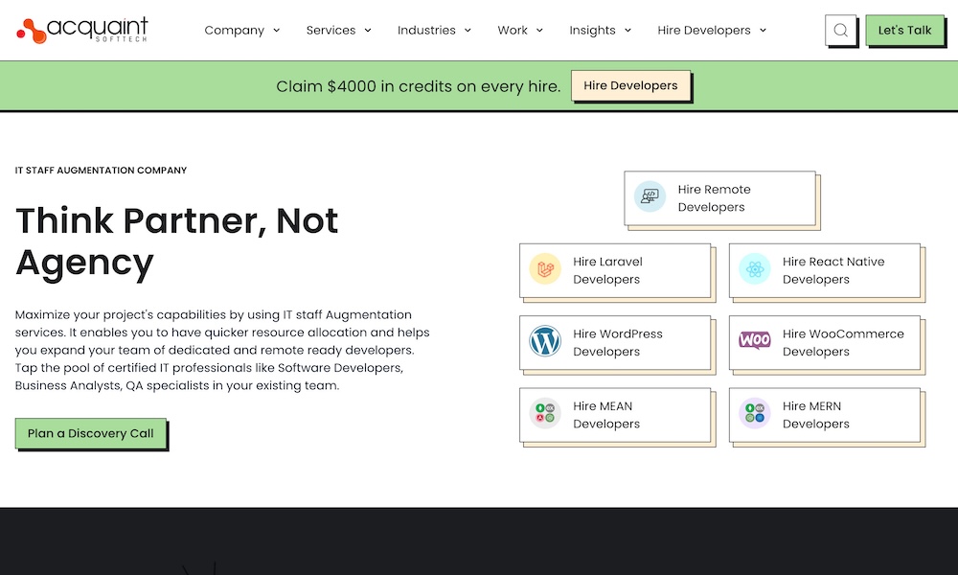
Task: Click the WordPress logo icon
Action: click(x=545, y=341)
